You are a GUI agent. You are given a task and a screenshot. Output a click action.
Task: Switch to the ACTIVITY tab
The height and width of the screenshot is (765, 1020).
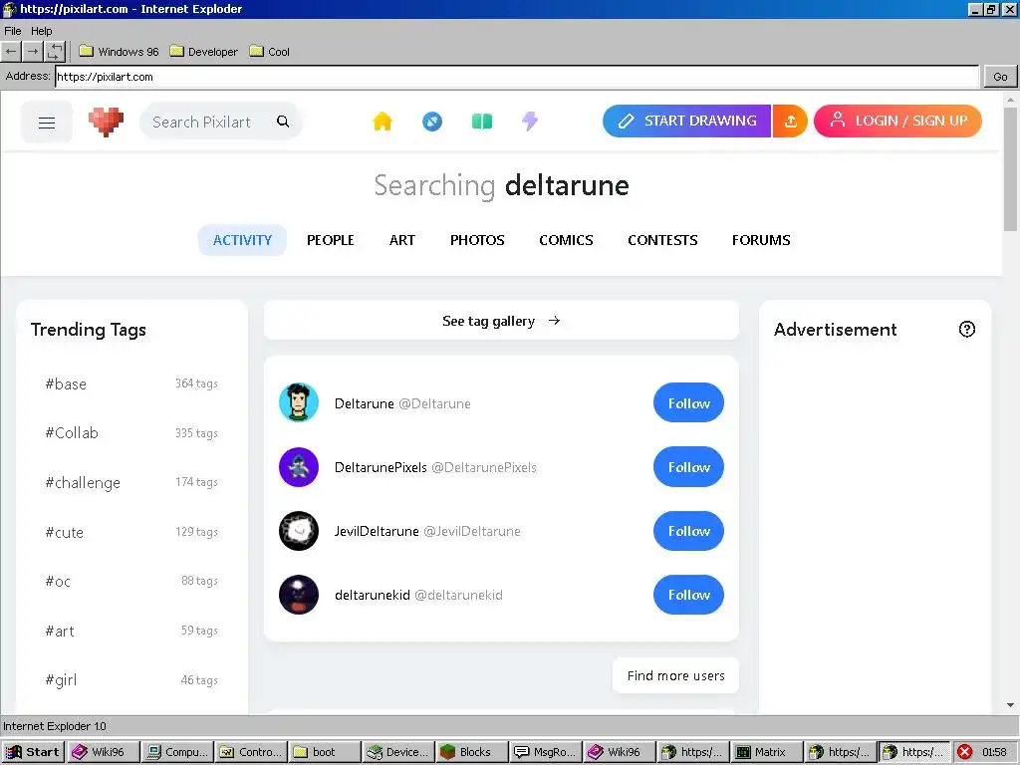tap(242, 240)
